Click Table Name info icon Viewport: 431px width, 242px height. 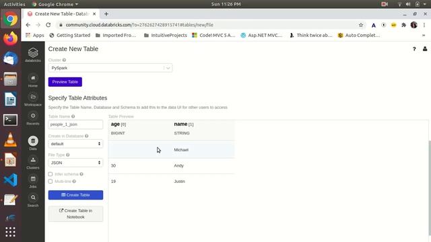(73, 116)
